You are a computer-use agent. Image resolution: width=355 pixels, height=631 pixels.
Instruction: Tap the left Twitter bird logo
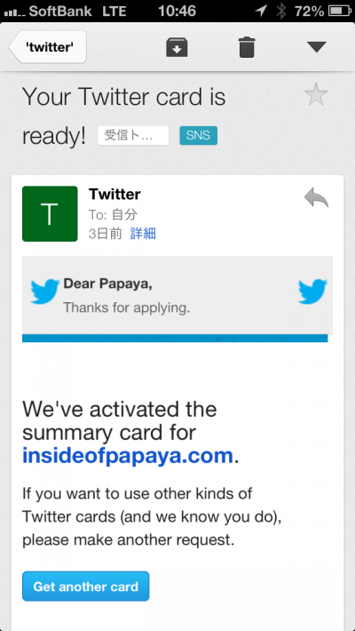45,292
